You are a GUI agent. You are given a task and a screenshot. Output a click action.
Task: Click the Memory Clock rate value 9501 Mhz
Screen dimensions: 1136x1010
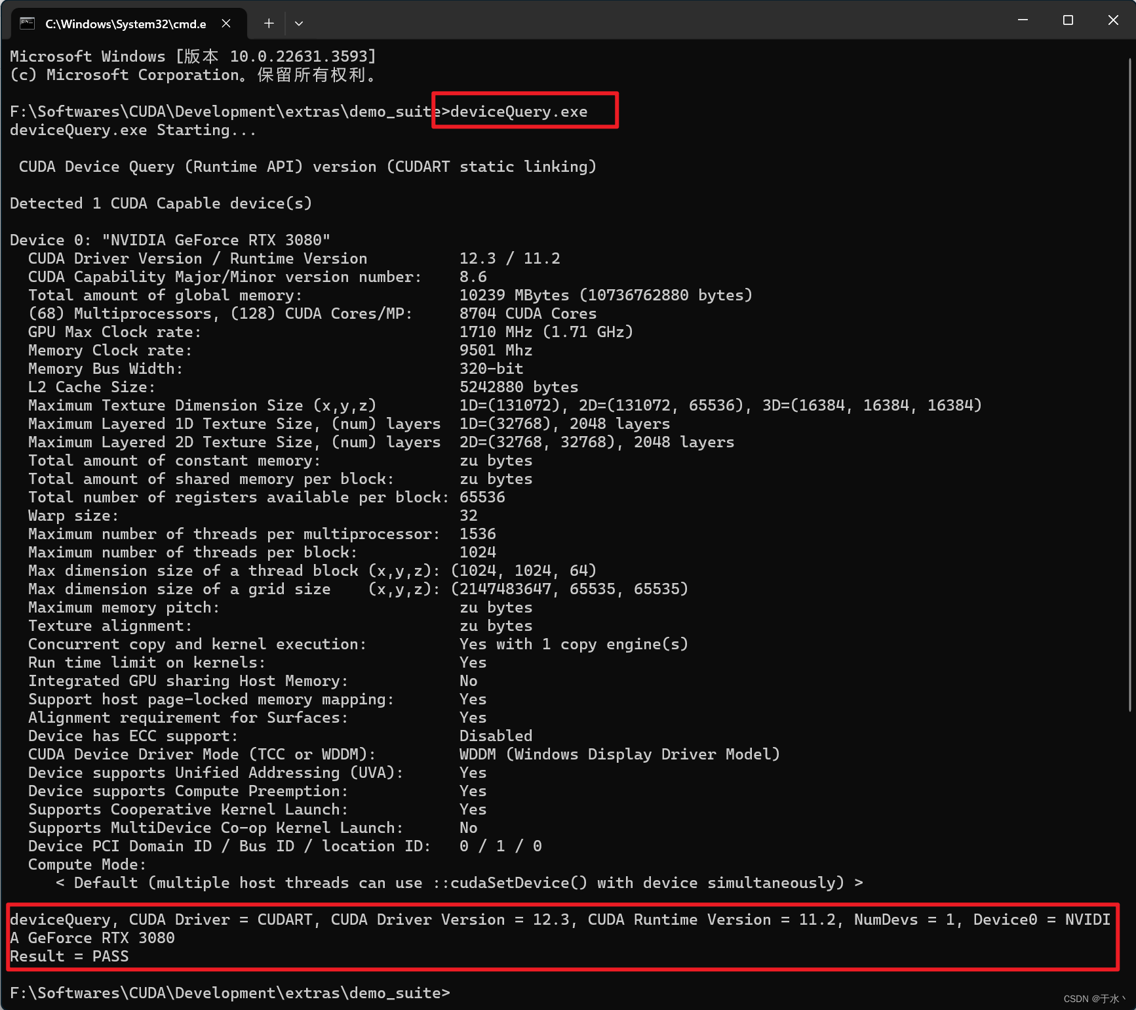496,350
